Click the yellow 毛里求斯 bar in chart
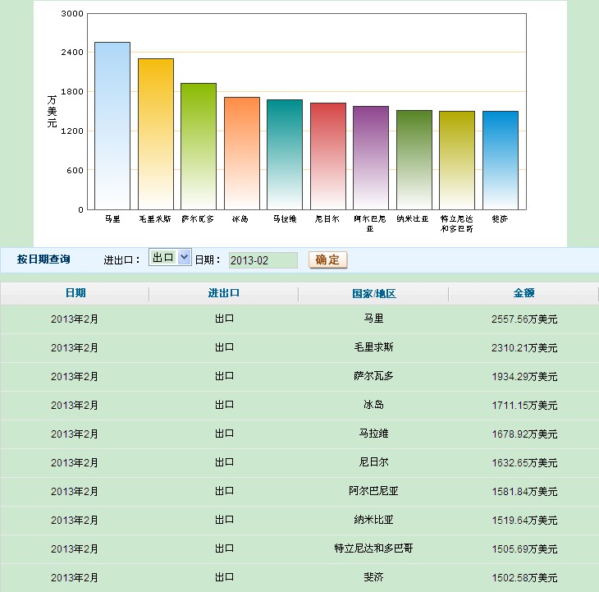This screenshot has height=592, width=599. tap(156, 134)
